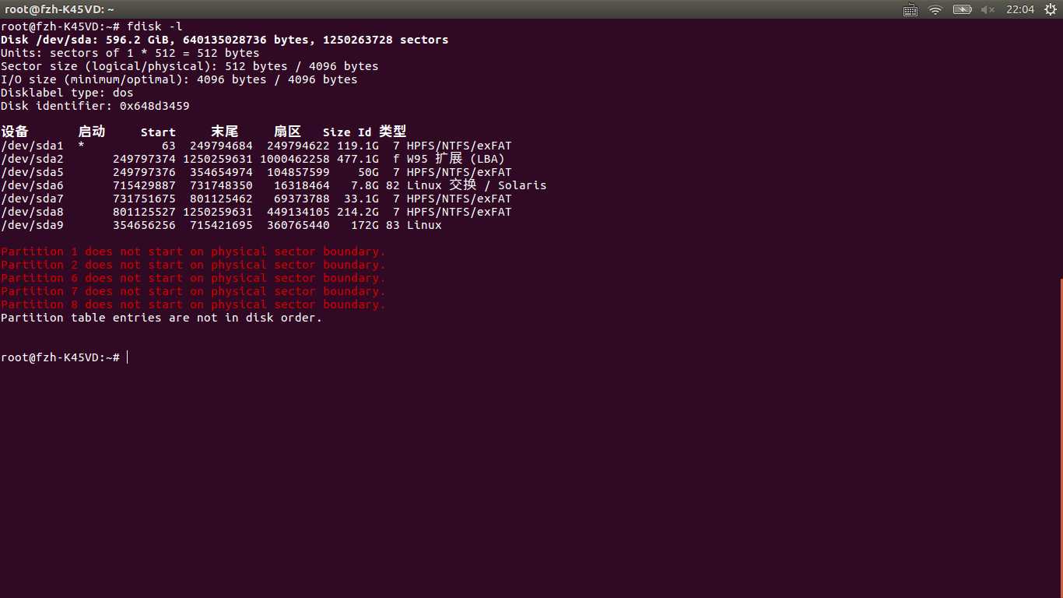
Task: Click the 477.1G size value
Action: click(358, 159)
